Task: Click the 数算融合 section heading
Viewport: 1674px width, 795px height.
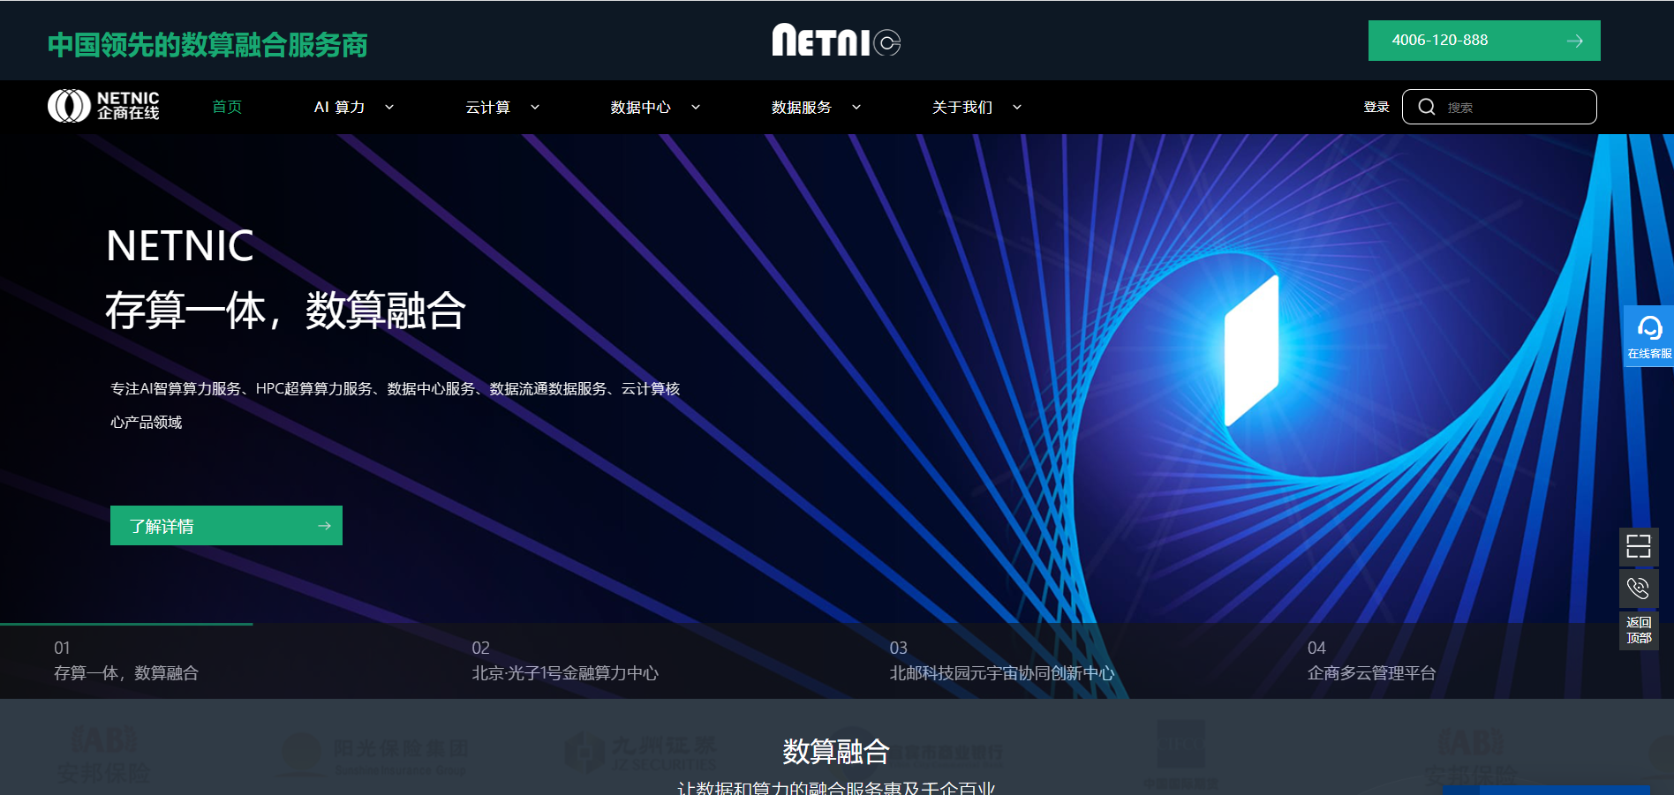Action: 836,751
